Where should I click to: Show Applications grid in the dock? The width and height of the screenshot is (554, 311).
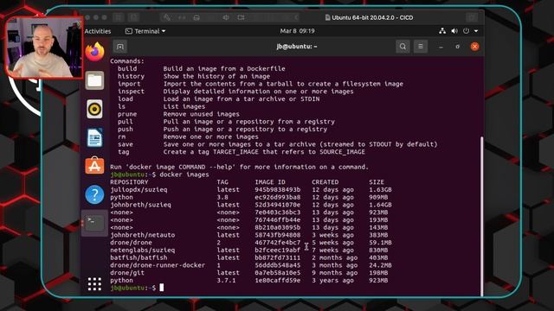click(x=94, y=284)
